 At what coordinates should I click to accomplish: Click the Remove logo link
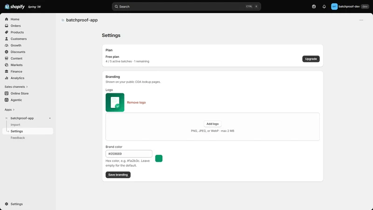[136, 102]
